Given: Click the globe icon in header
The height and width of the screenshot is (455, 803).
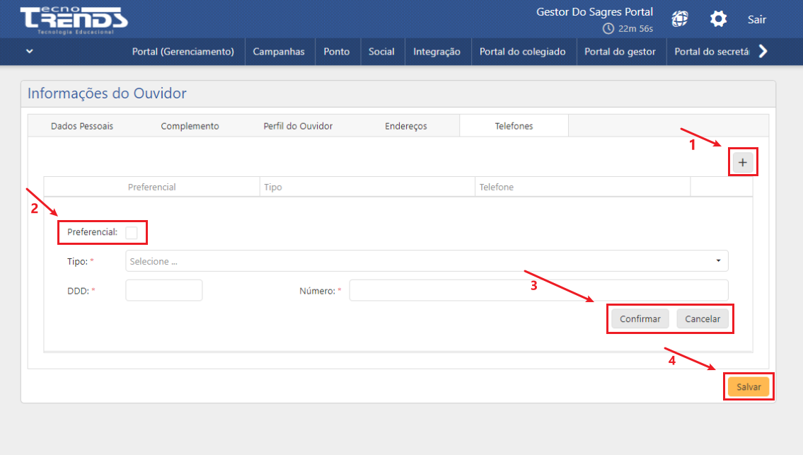Looking at the screenshot, I should point(679,19).
